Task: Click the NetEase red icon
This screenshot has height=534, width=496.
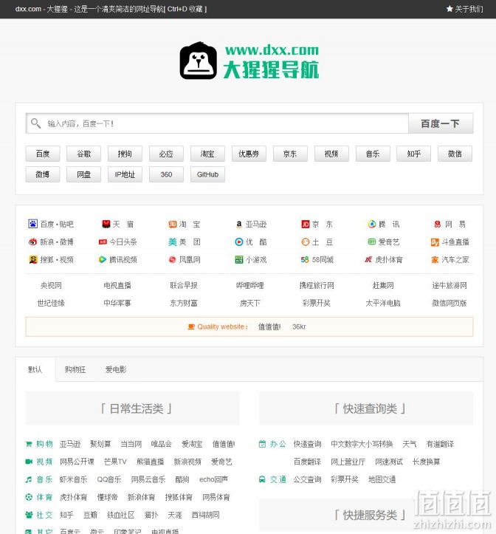Action: pos(438,224)
